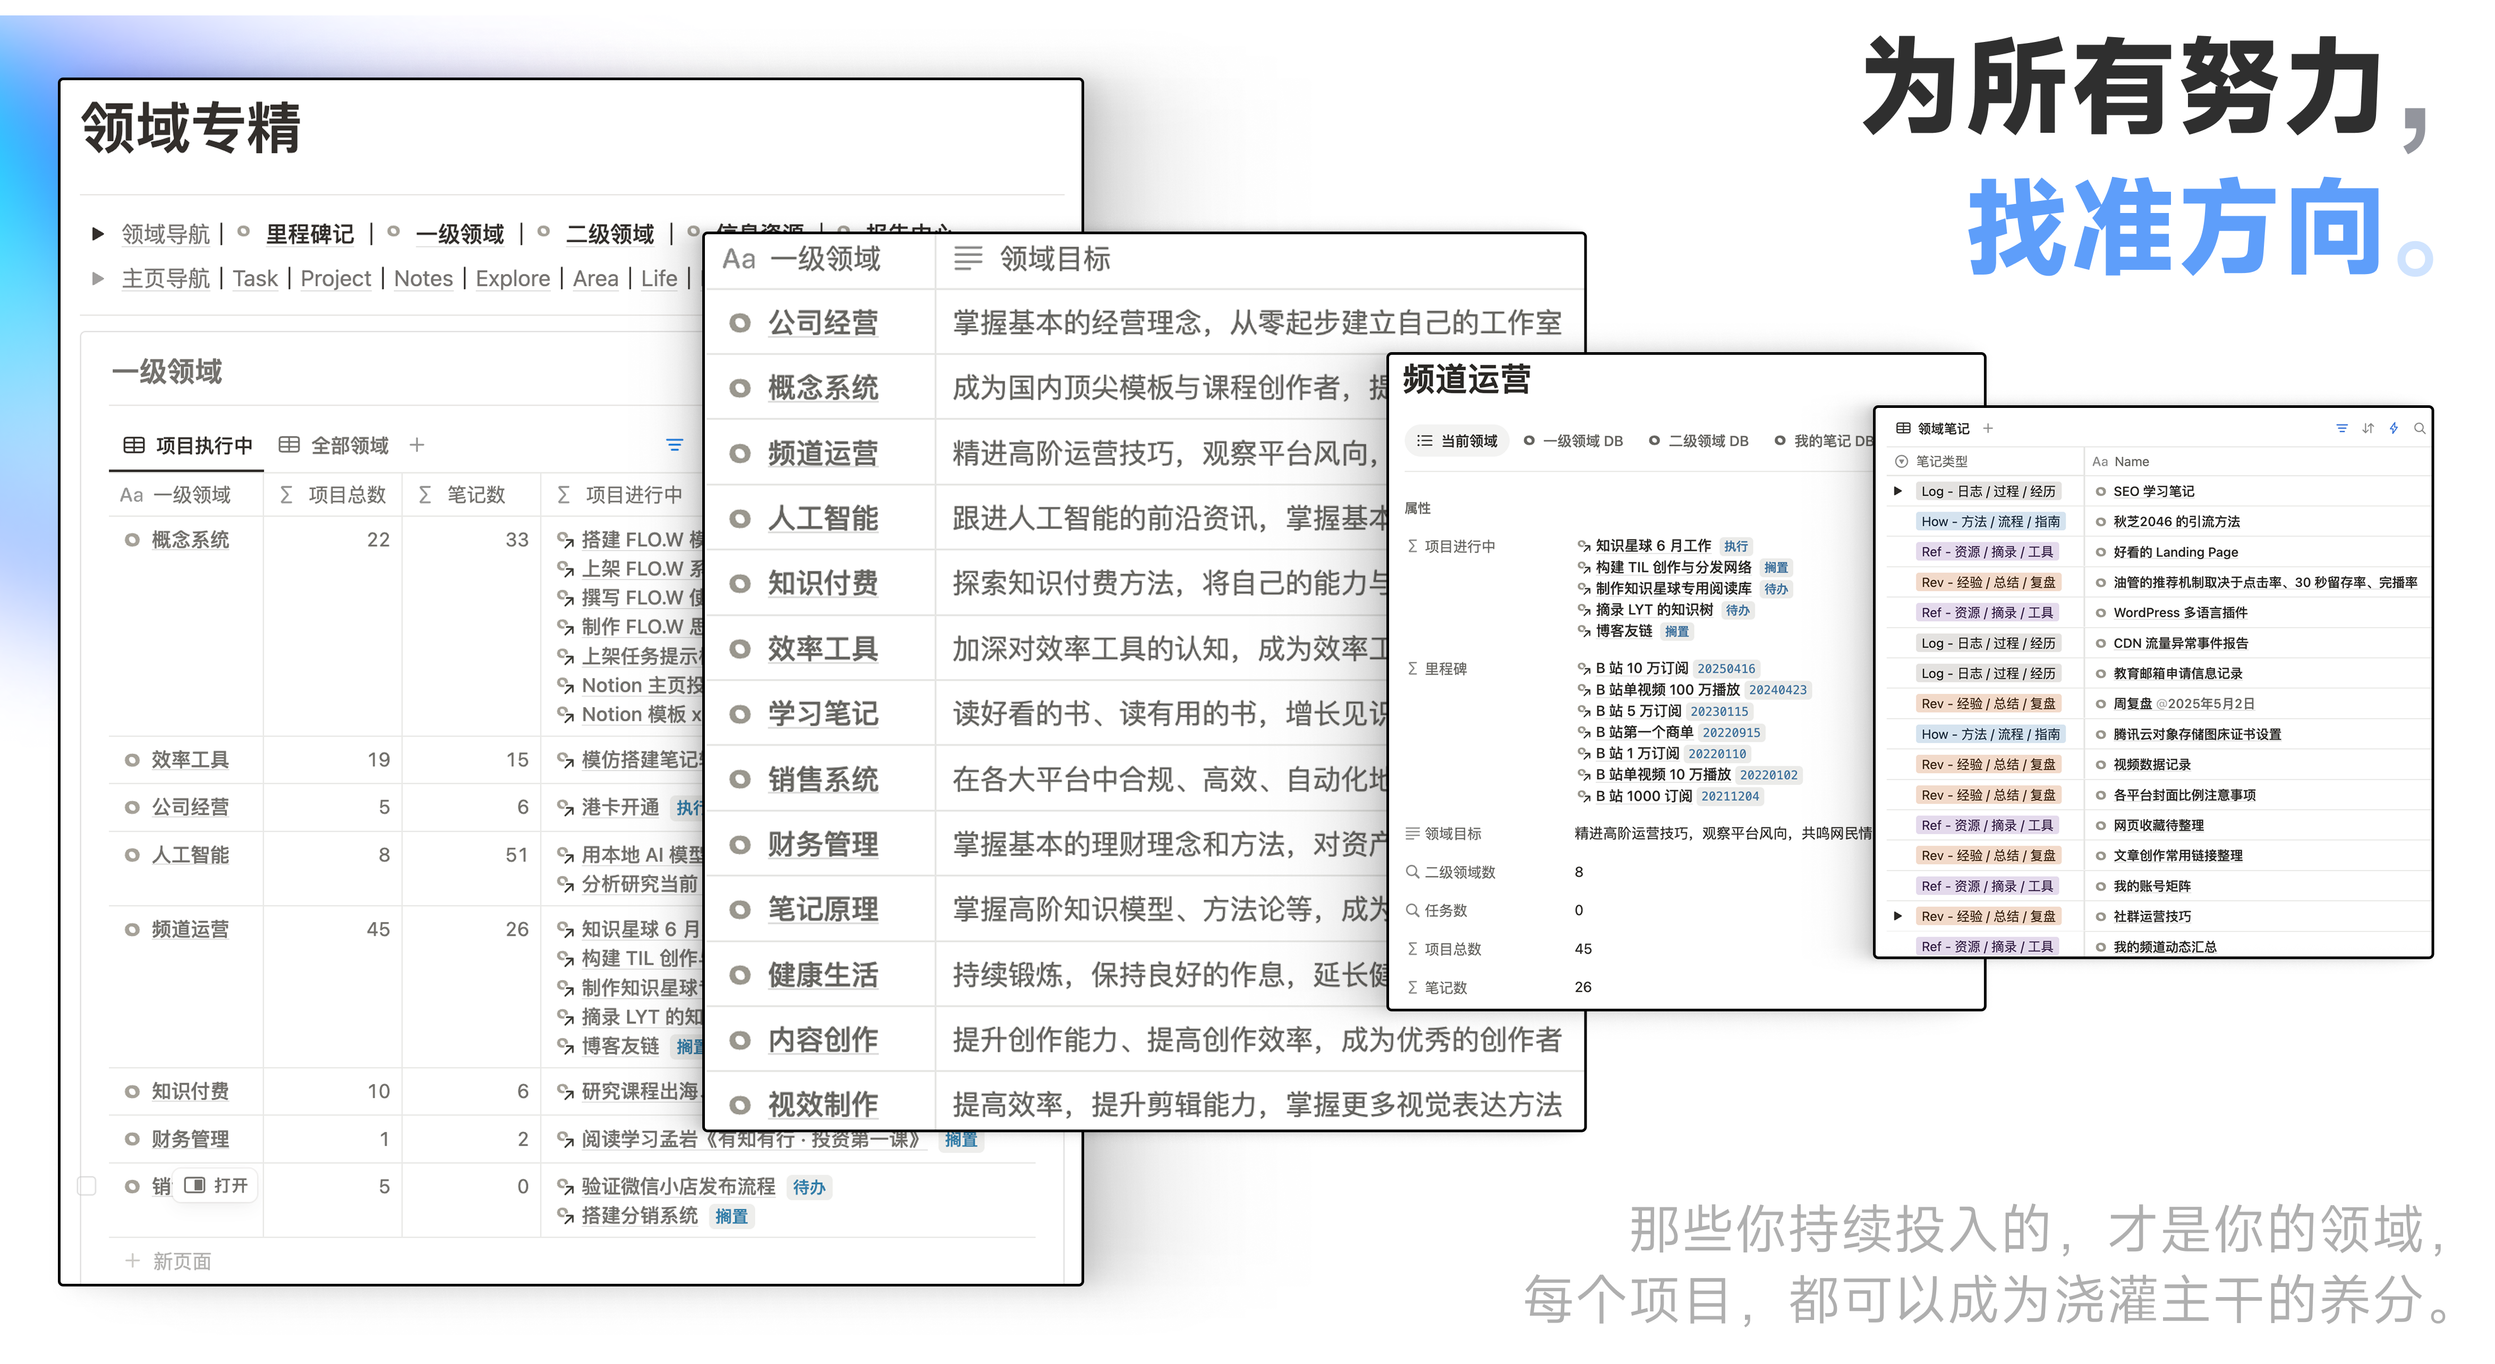Screen dimensions: 2495x1364
Task: Expand the SEO 学习笔记 row toggle arrow
Action: tap(1897, 491)
